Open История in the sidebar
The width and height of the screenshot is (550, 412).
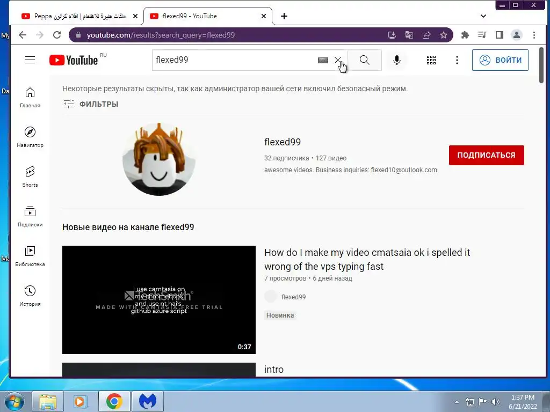click(x=30, y=296)
